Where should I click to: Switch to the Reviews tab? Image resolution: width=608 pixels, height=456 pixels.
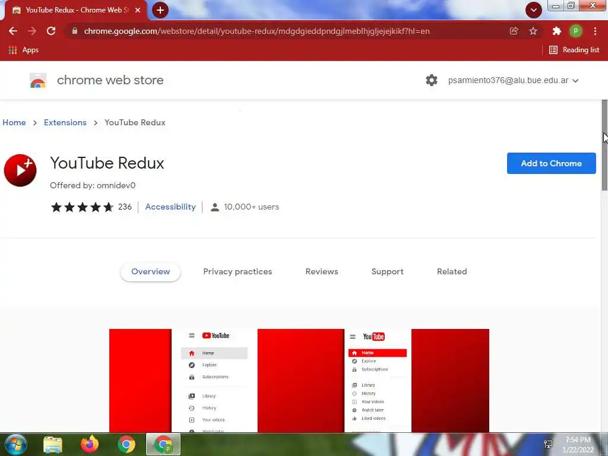321,272
